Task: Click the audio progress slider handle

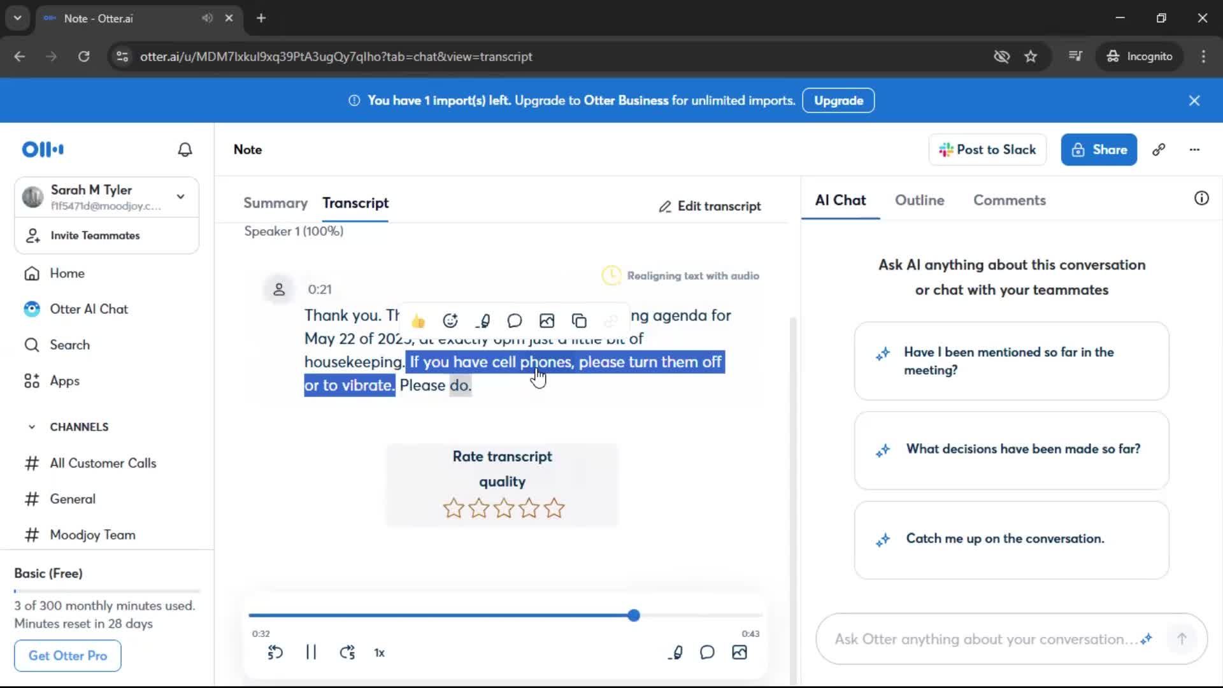Action: [x=633, y=615]
